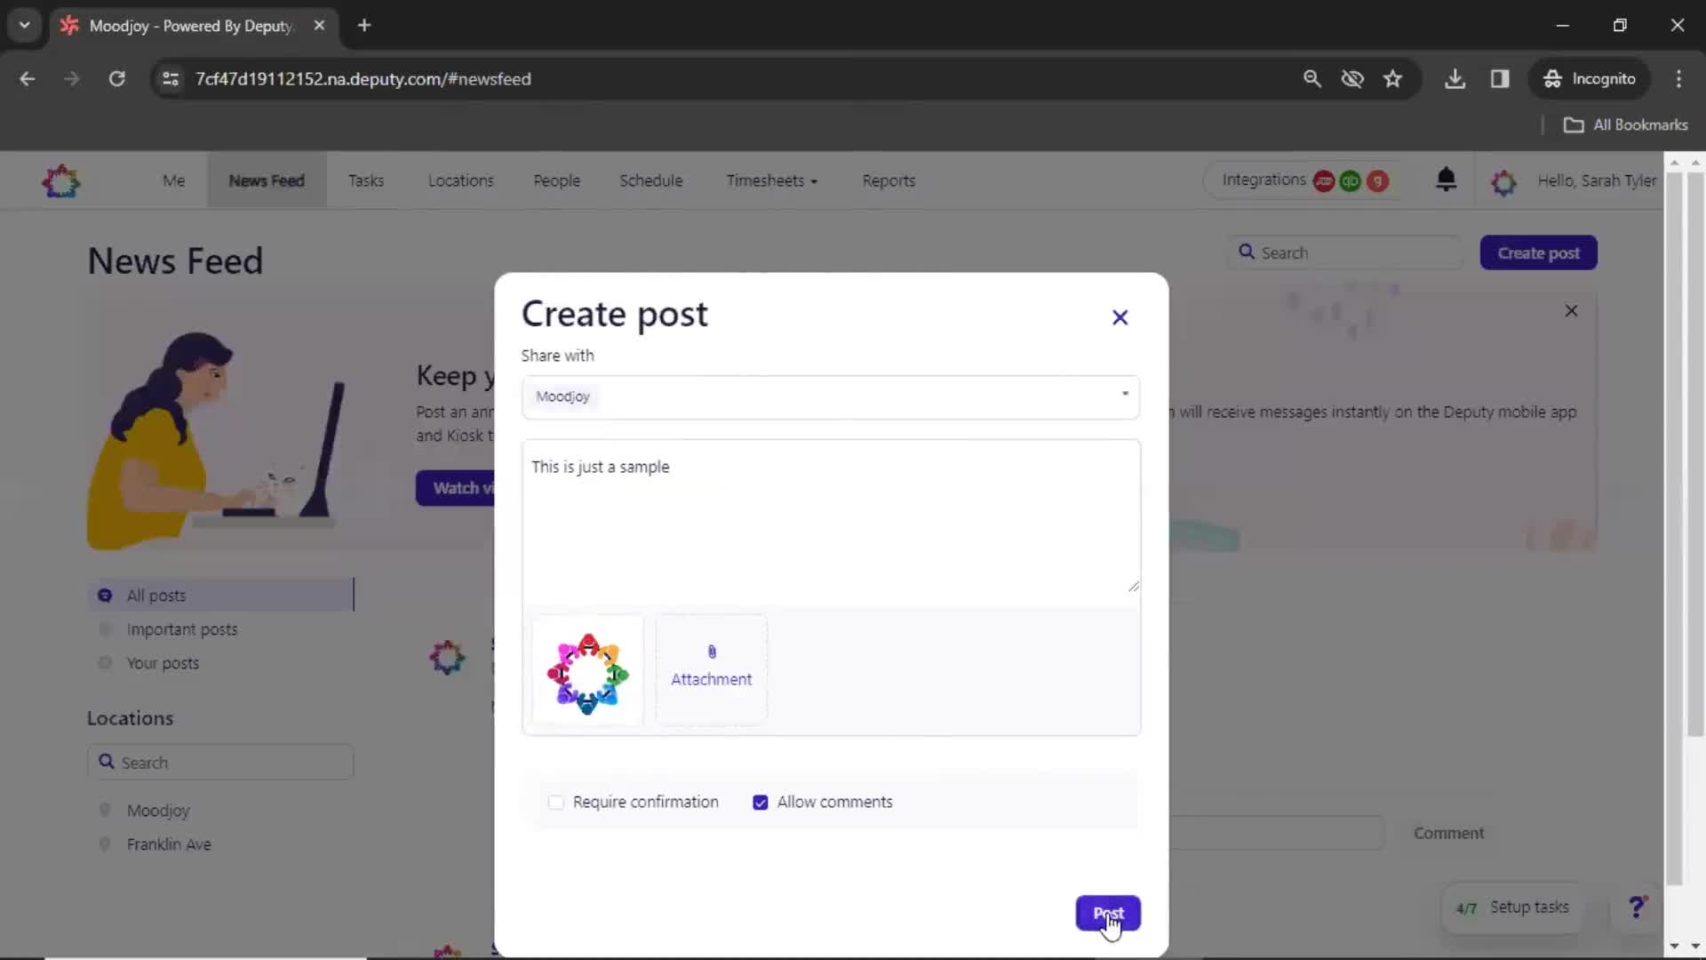Enable the Require confirmation checkbox
Screen dimensions: 1706x960
(556, 802)
